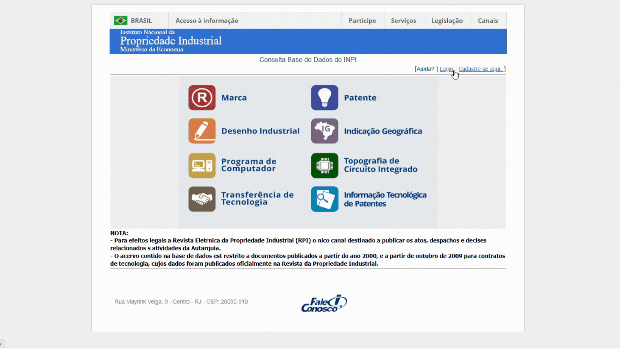620x349 pixels.
Task: Open the Canais menu
Action: pyautogui.click(x=488, y=21)
